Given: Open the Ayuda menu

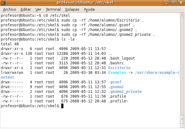Looking at the screenshot, I should coord(89,9).
